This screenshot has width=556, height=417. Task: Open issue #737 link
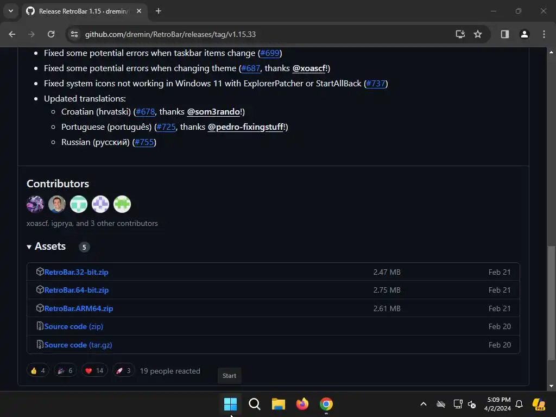(376, 84)
